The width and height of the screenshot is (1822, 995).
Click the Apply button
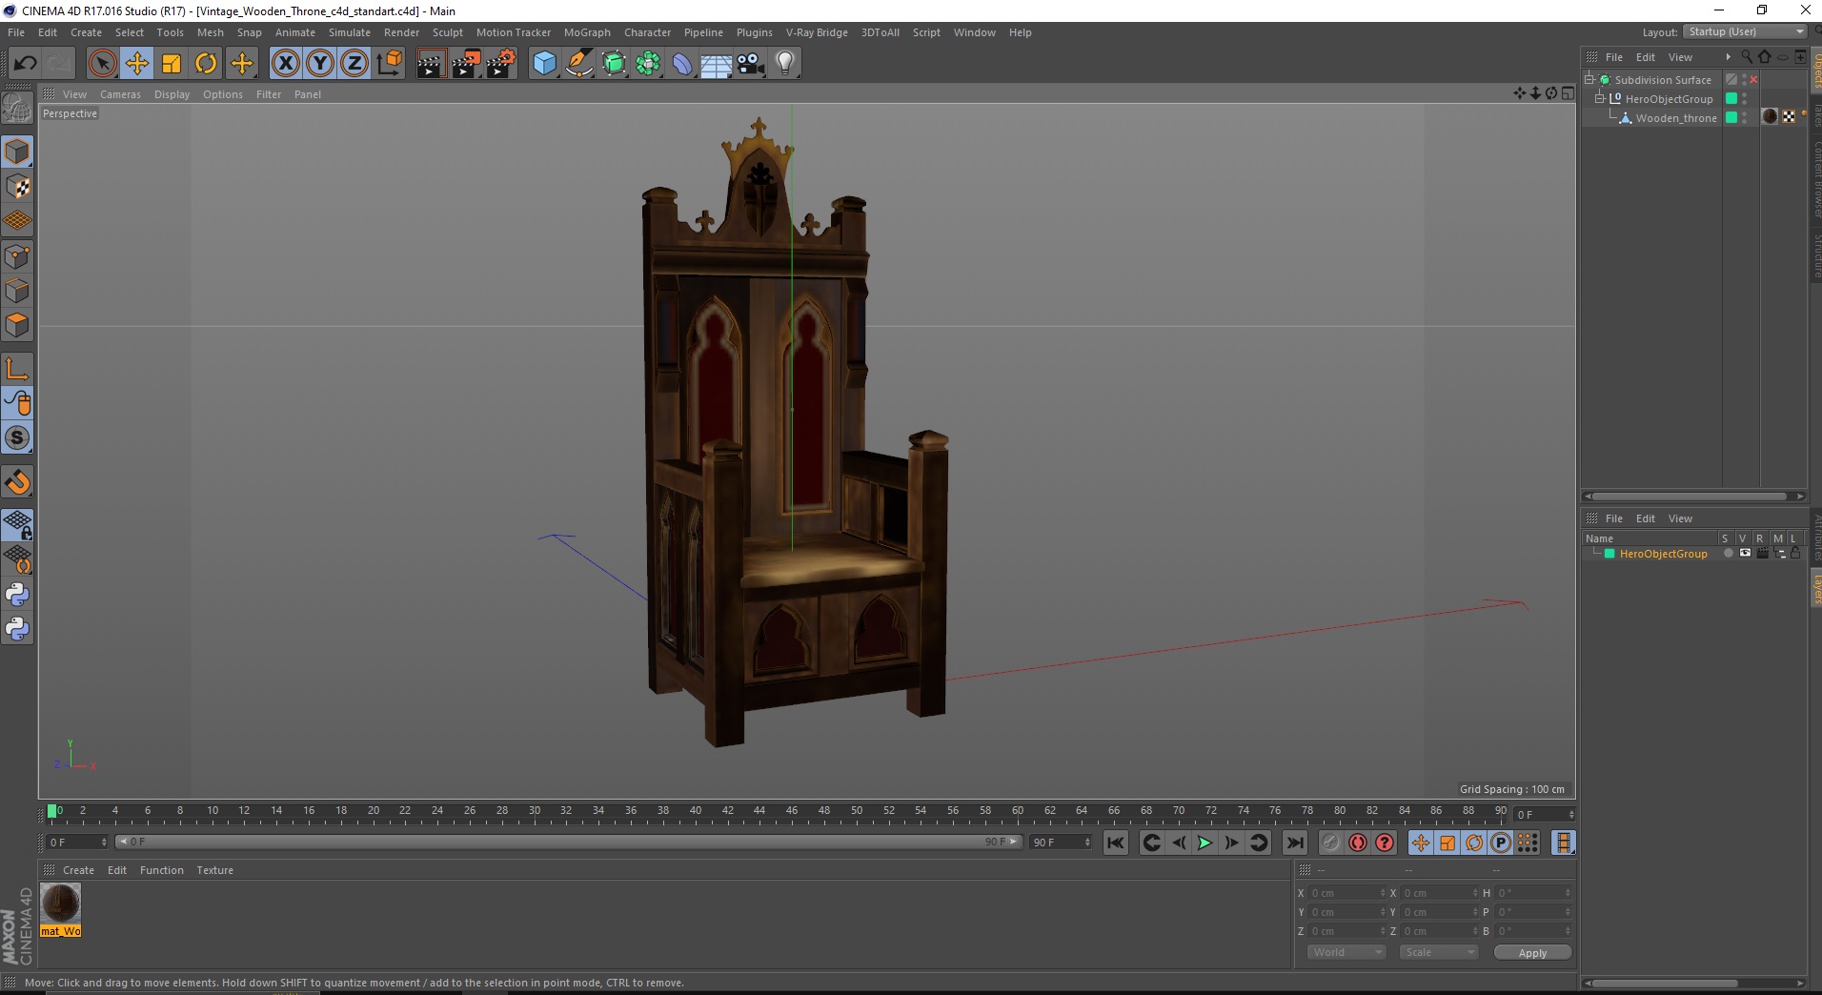pyautogui.click(x=1532, y=953)
